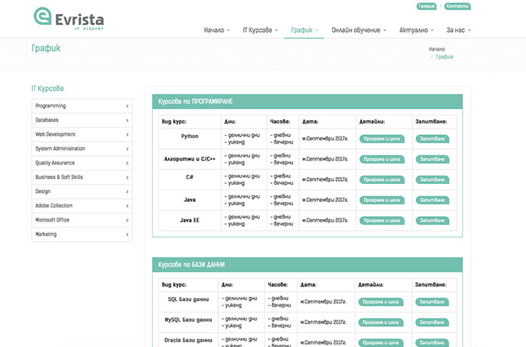
Task: Expand the Web Development category chevron
Action: point(127,135)
